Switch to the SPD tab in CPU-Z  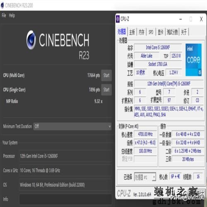(x=151, y=32)
